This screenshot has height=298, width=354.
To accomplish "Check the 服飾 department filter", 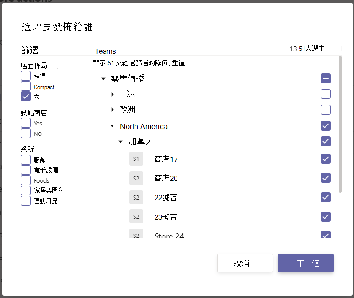I will tap(26, 159).
